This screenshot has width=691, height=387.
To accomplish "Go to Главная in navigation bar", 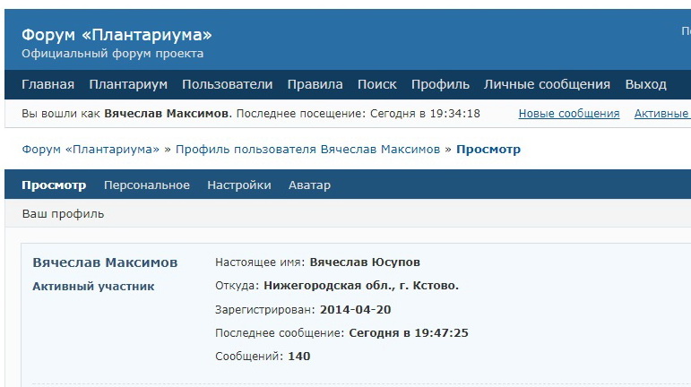I will click(48, 84).
